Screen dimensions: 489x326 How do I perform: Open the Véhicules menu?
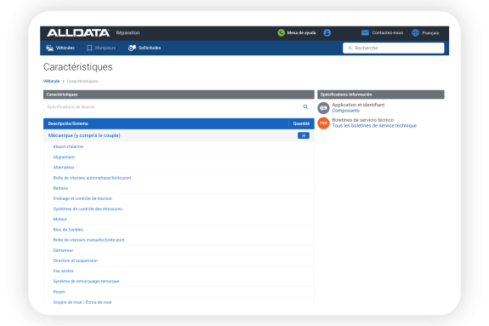pos(65,48)
